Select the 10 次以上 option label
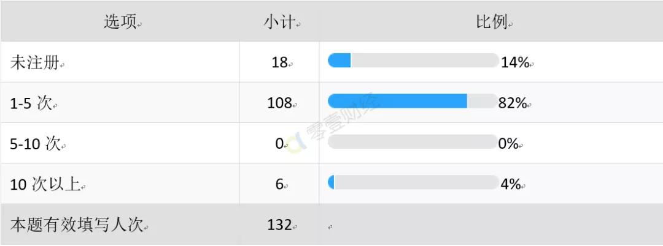 click(45, 185)
